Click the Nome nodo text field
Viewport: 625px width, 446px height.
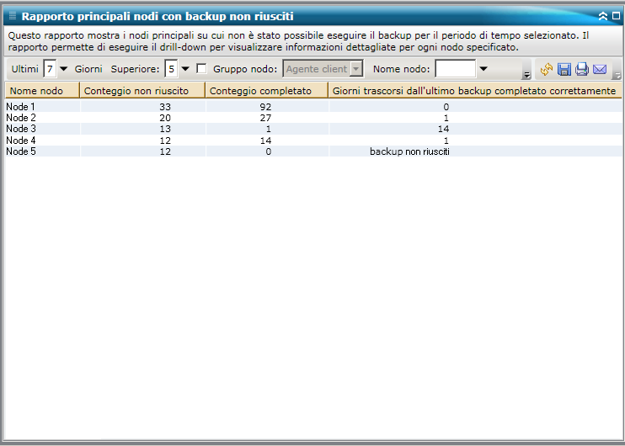(x=455, y=69)
